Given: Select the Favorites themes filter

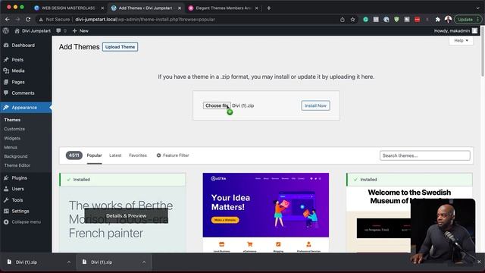Looking at the screenshot, I should (x=138, y=155).
